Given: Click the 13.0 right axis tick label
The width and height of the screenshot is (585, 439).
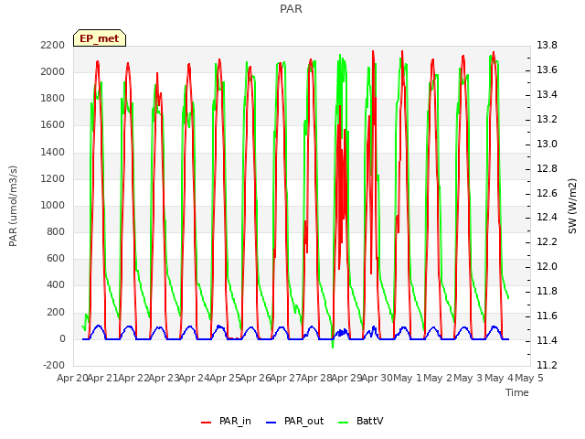Looking at the screenshot, I should (547, 144).
